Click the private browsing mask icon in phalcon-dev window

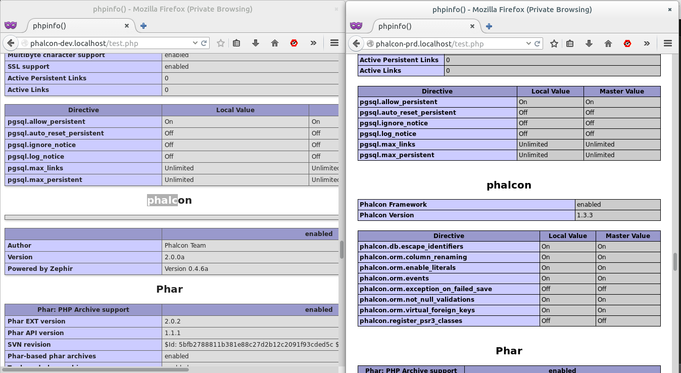tap(11, 26)
